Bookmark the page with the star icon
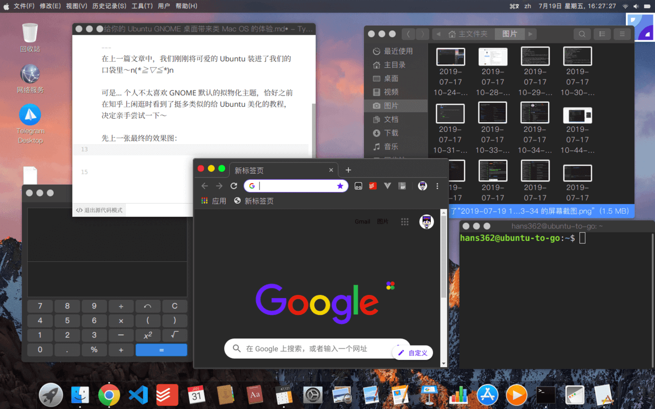This screenshot has height=409, width=655. click(340, 186)
